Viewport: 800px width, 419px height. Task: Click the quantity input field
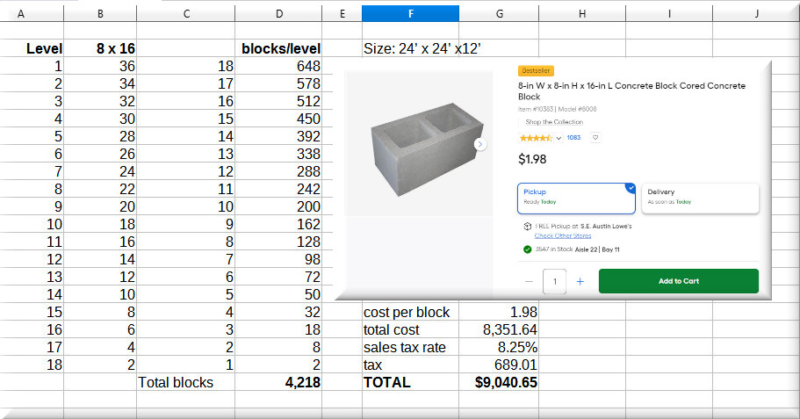coord(554,281)
